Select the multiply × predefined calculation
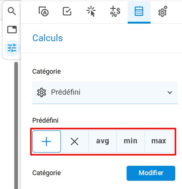Viewport: 182px width, 189px height. [75, 141]
